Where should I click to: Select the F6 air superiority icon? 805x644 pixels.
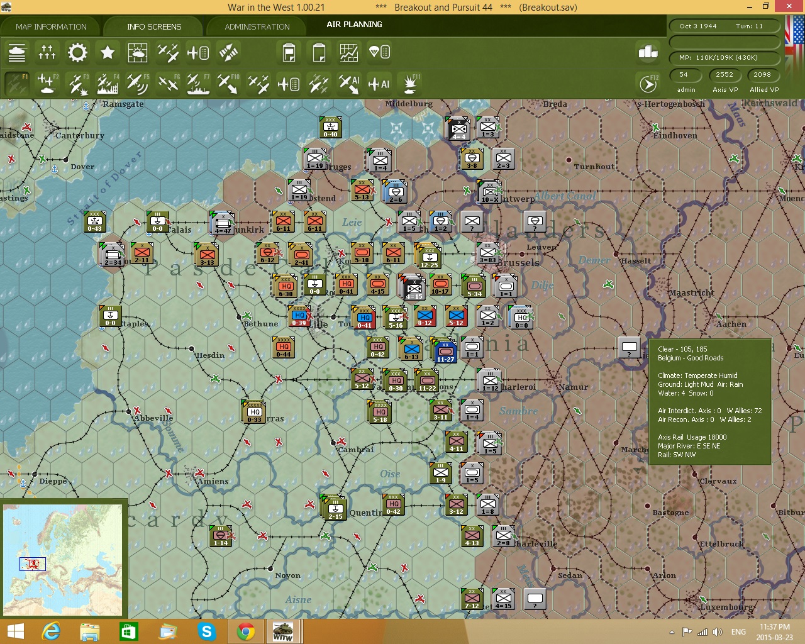(168, 84)
